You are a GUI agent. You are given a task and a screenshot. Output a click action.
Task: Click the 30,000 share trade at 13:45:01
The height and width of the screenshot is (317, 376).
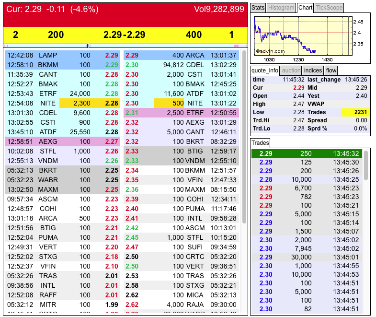pyautogui.click(x=307, y=257)
